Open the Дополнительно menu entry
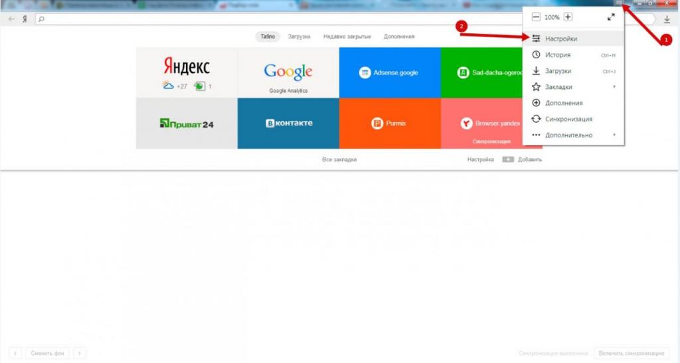Screen dimensions: 680x363 tap(573, 135)
